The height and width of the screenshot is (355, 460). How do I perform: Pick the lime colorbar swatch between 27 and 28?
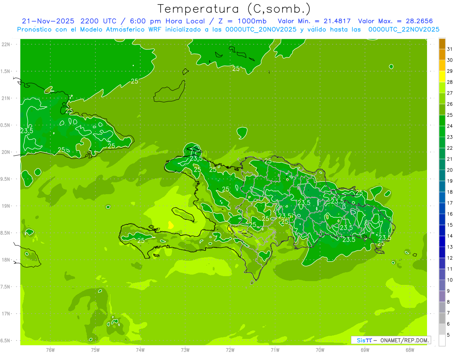[x=442, y=88]
